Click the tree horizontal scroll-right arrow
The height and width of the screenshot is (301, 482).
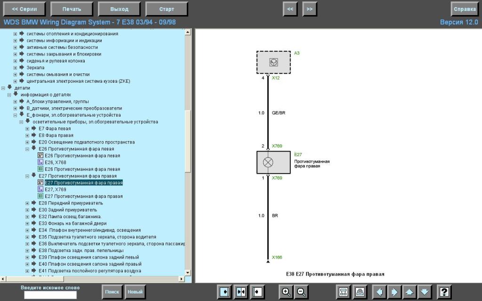182,279
